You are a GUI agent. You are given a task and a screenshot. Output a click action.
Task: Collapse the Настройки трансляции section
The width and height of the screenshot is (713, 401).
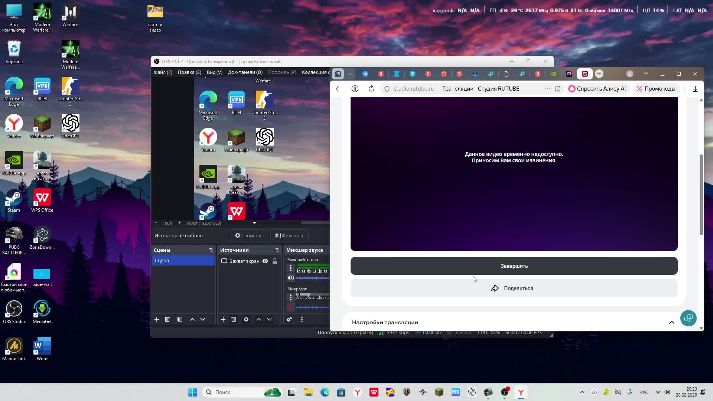671,322
